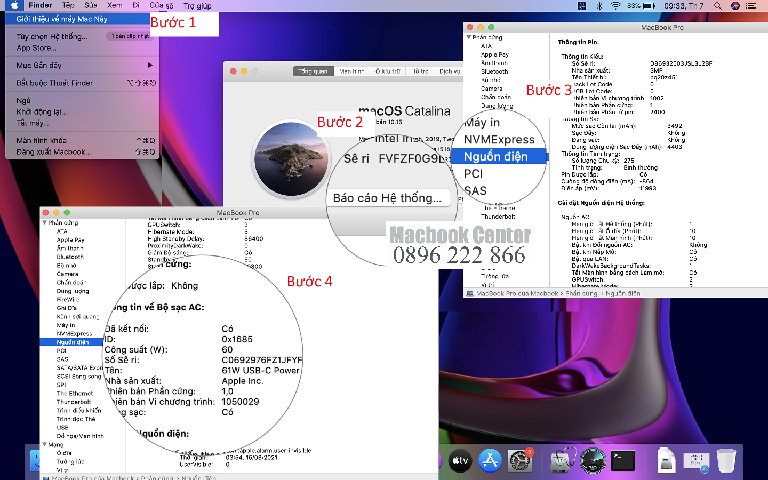Screen dimensions: 768x480
Task: Choose Ngủ from the Apple menu
Action: click(82, 100)
